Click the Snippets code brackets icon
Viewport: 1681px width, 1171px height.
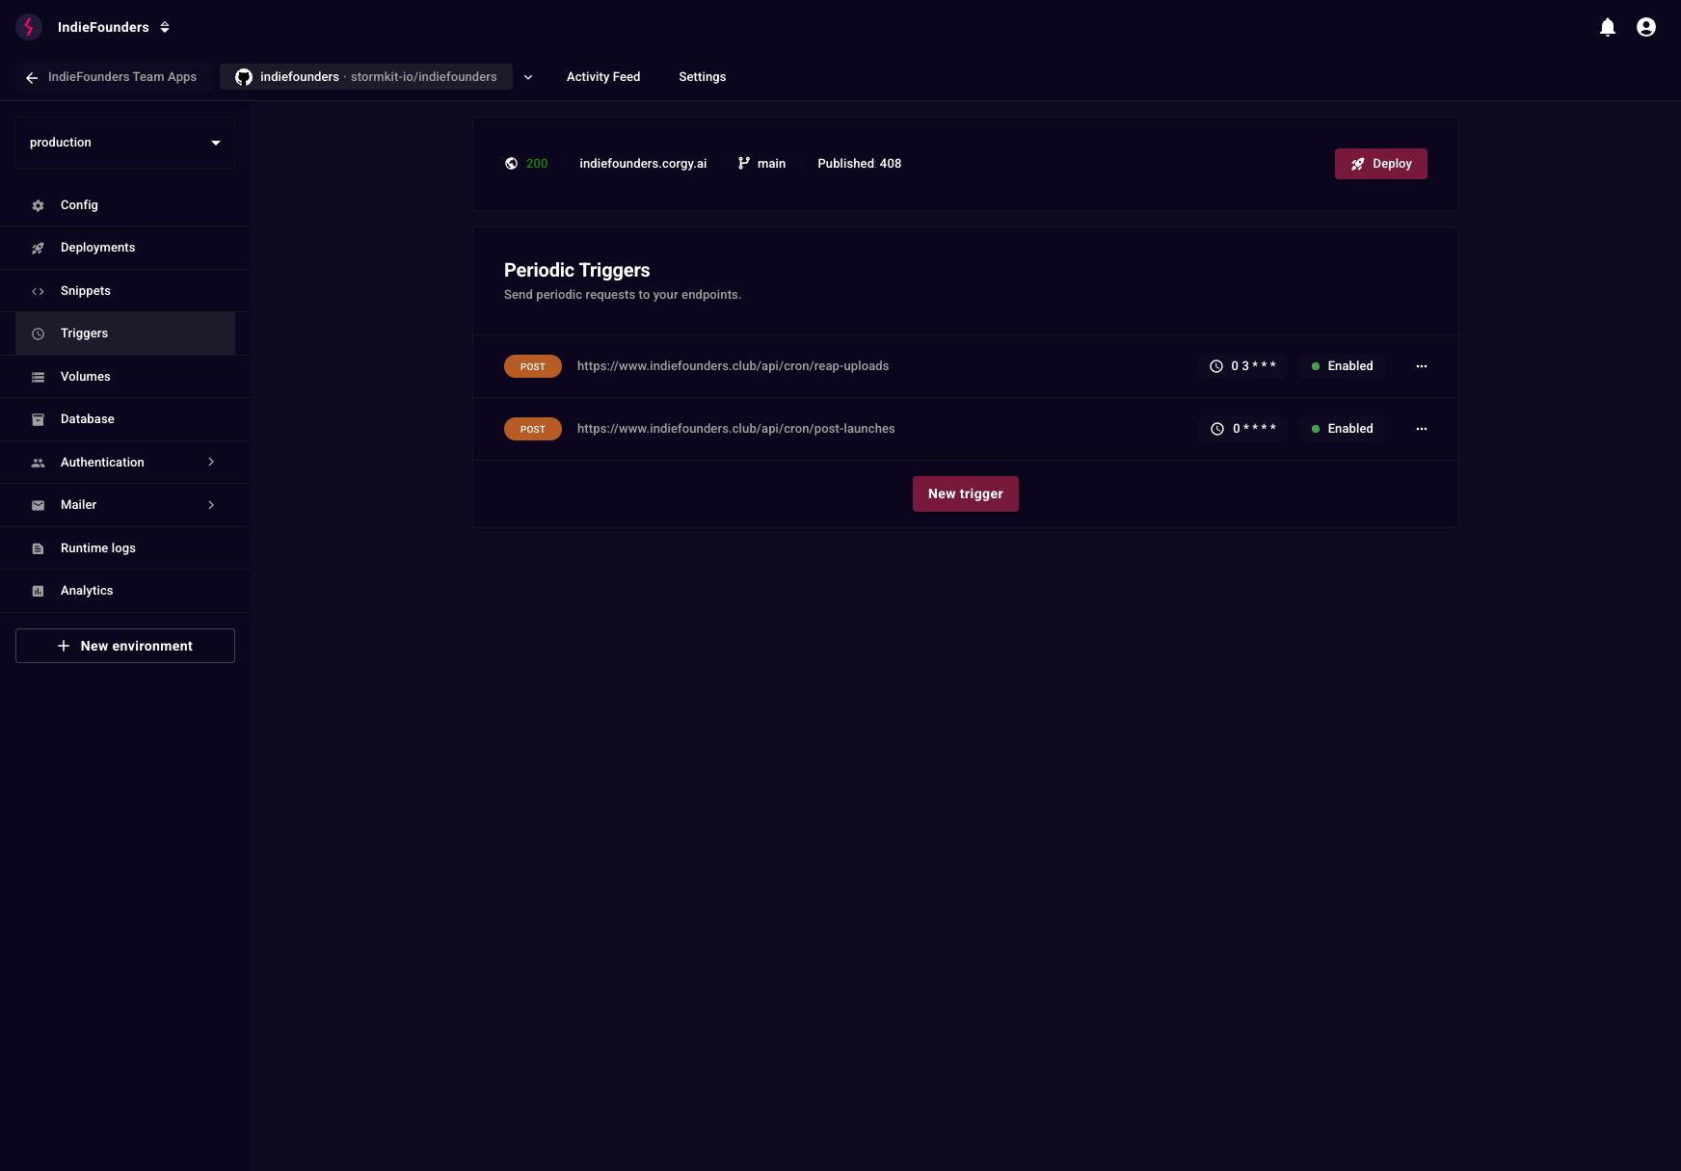pyautogui.click(x=39, y=291)
